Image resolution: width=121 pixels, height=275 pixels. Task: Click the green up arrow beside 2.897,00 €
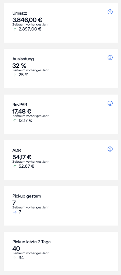pos(15,29)
